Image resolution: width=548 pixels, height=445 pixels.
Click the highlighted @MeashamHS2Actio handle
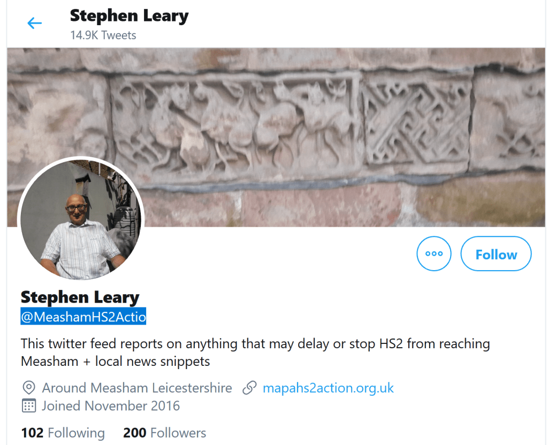click(83, 317)
